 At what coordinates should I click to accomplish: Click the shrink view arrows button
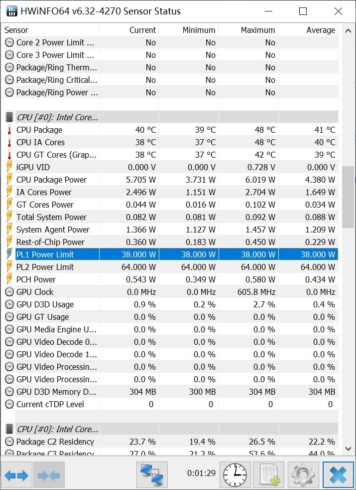point(49,475)
